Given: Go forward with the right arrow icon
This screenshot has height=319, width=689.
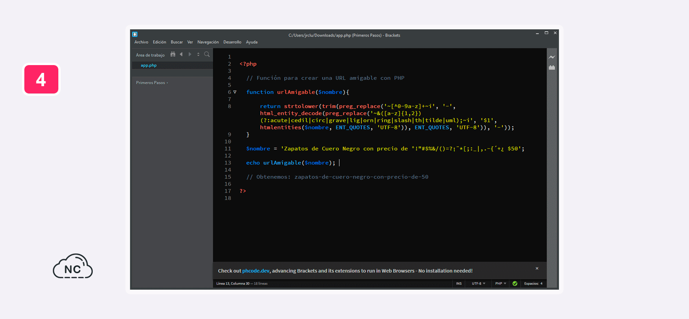Looking at the screenshot, I should coord(190,54).
